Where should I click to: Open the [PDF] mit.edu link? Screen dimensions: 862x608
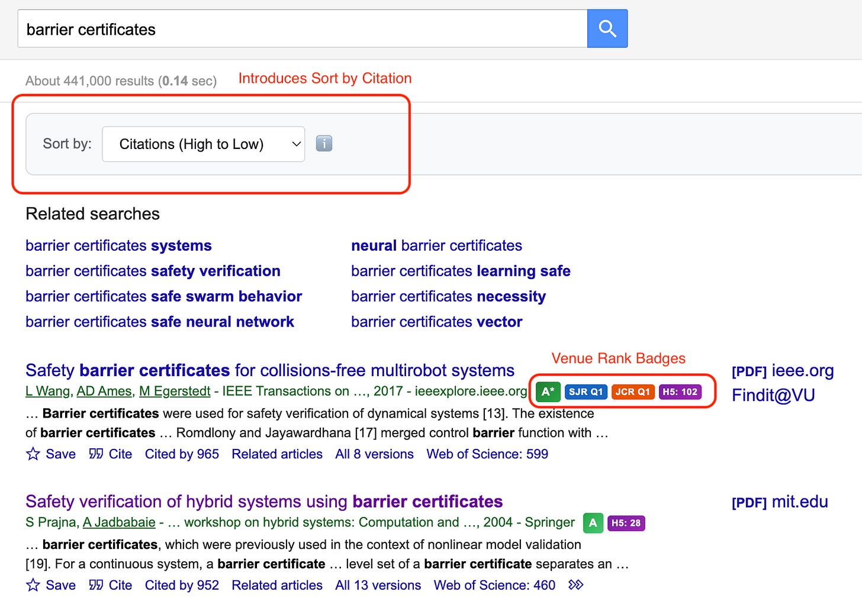point(780,502)
